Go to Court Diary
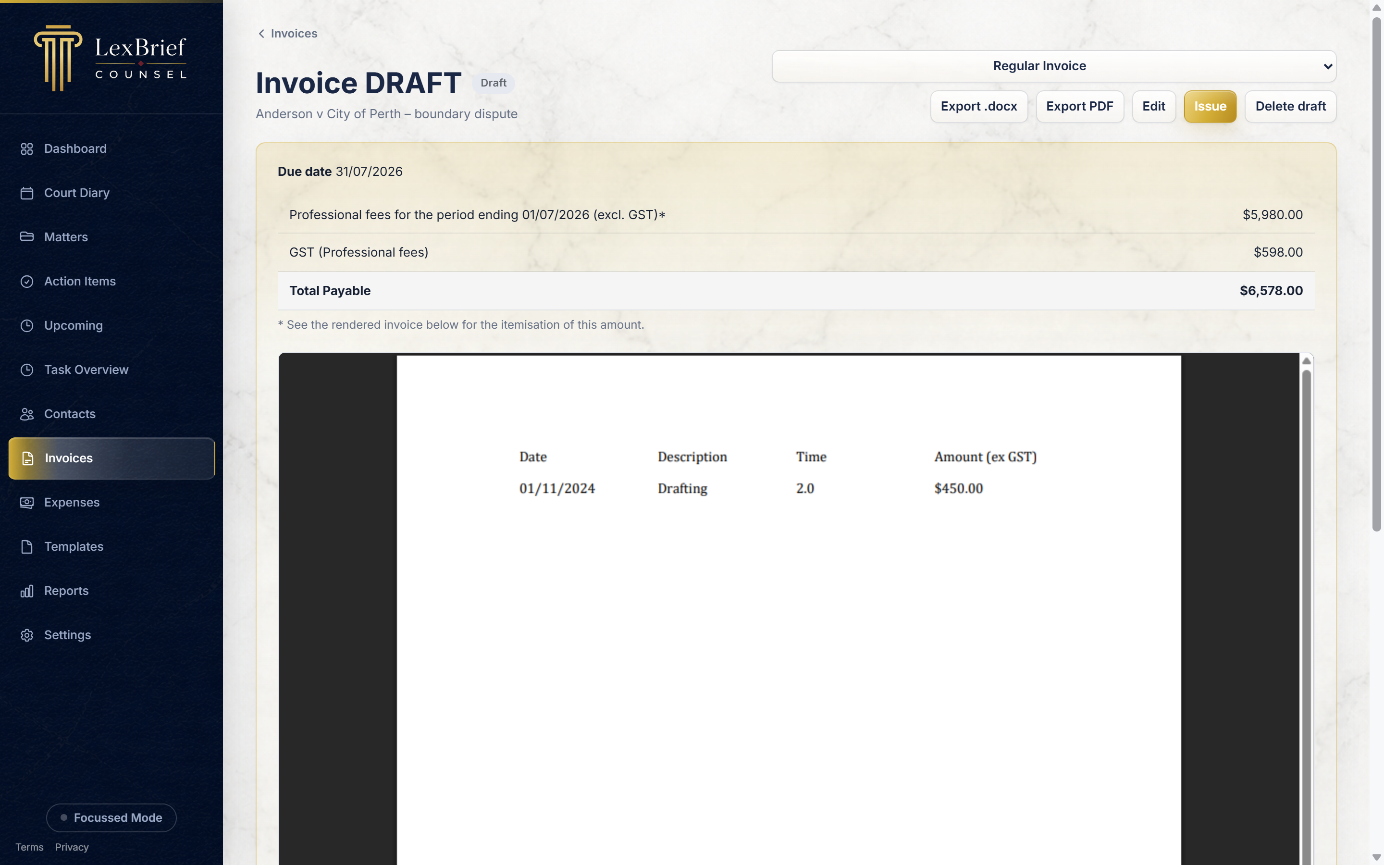Screen dimensions: 1384x865 pyautogui.click(x=111, y=193)
